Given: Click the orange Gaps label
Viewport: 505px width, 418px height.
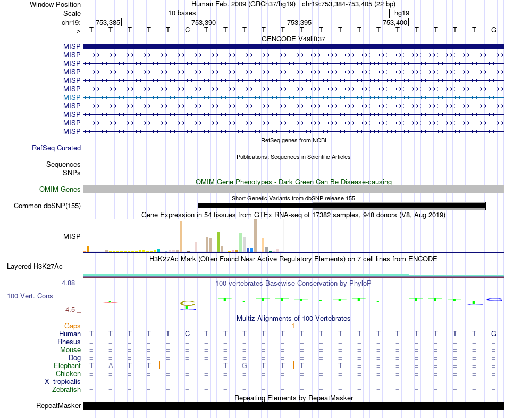Looking at the screenshot, I should [72, 326].
